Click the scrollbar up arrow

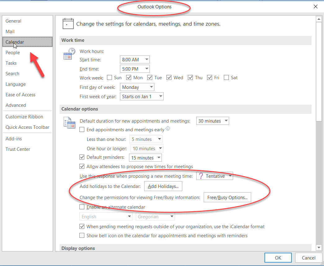point(319,19)
